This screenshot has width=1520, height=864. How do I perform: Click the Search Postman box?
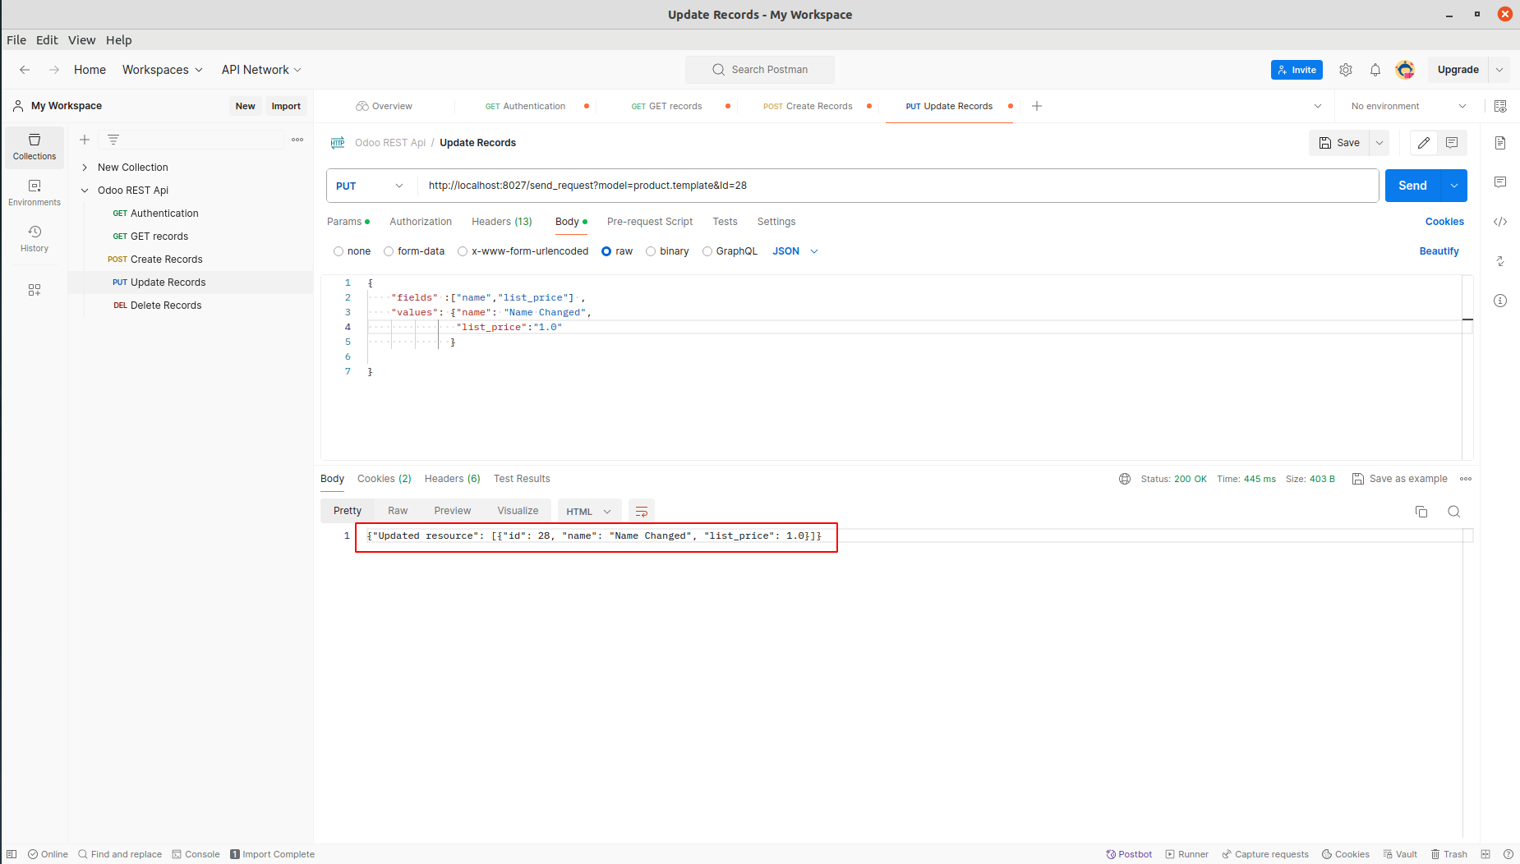pos(760,70)
